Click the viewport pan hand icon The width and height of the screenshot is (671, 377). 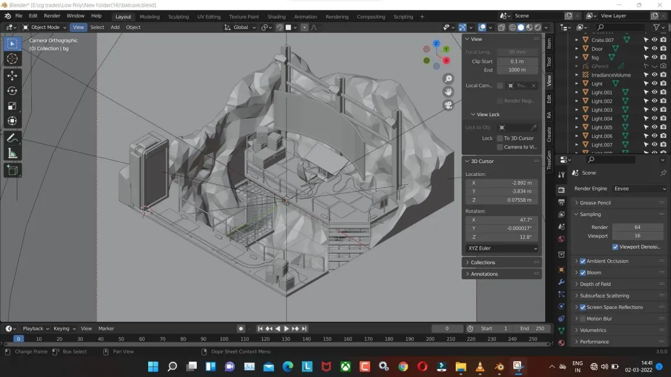[448, 92]
